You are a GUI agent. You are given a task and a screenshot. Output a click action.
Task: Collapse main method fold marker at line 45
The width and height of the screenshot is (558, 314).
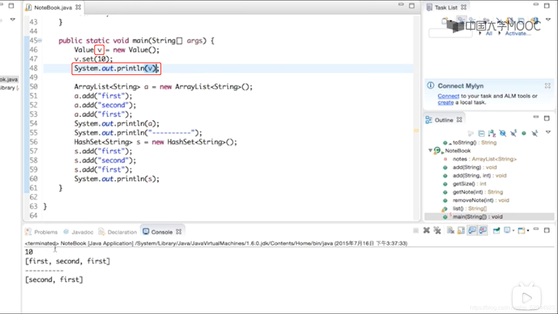point(40,41)
